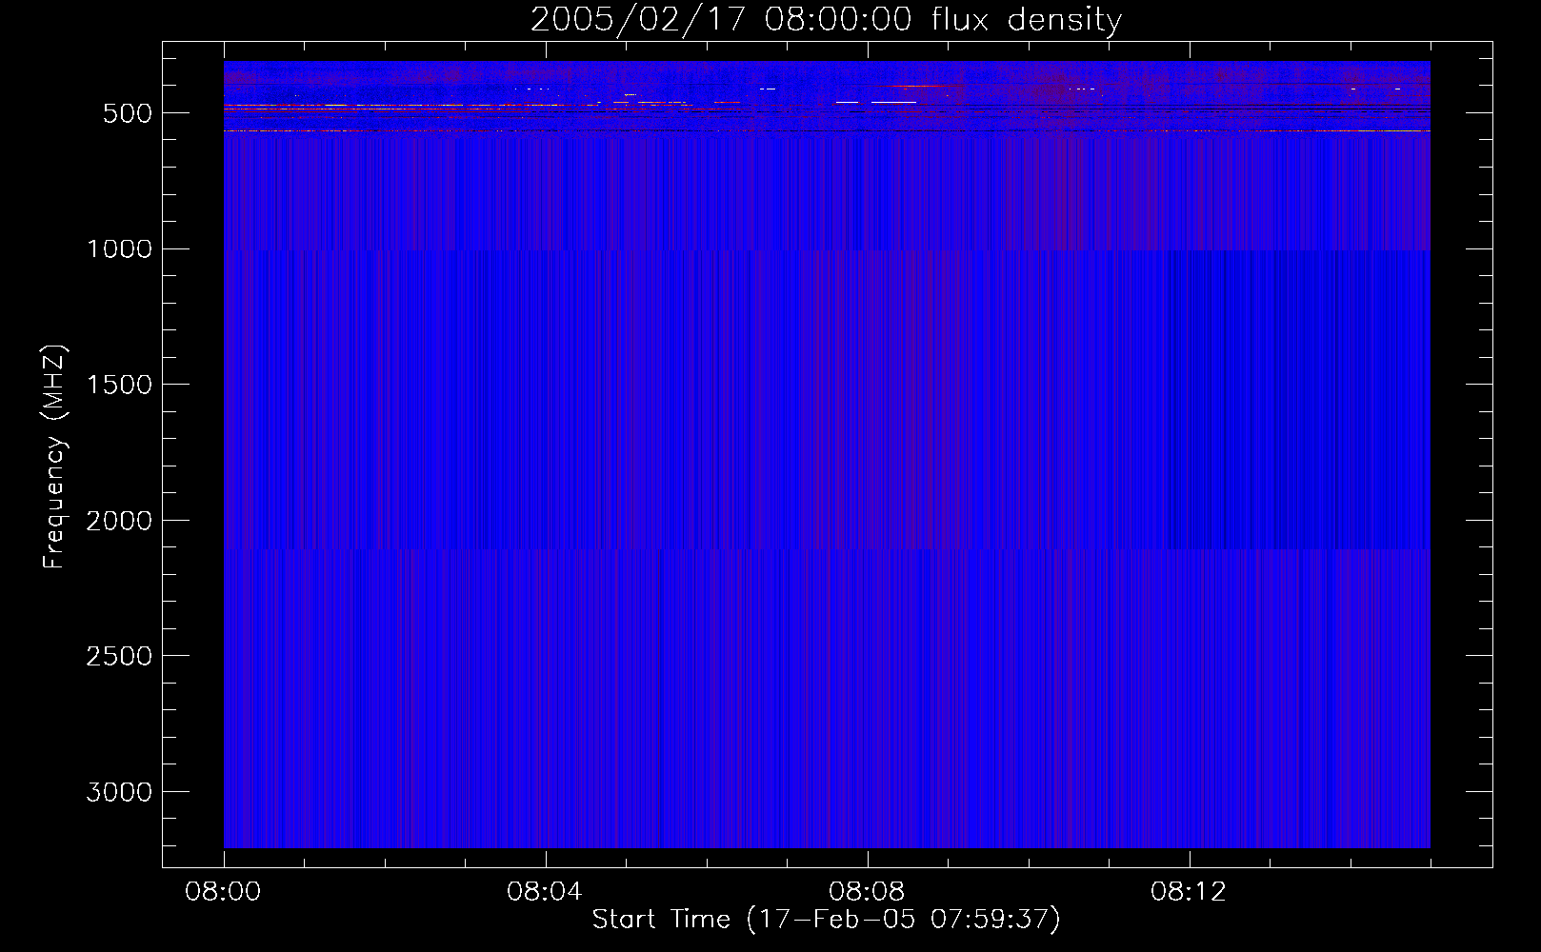Screen dimensions: 1541x952
Task: Select the 1000 frequency tick label
Action: pos(119,249)
